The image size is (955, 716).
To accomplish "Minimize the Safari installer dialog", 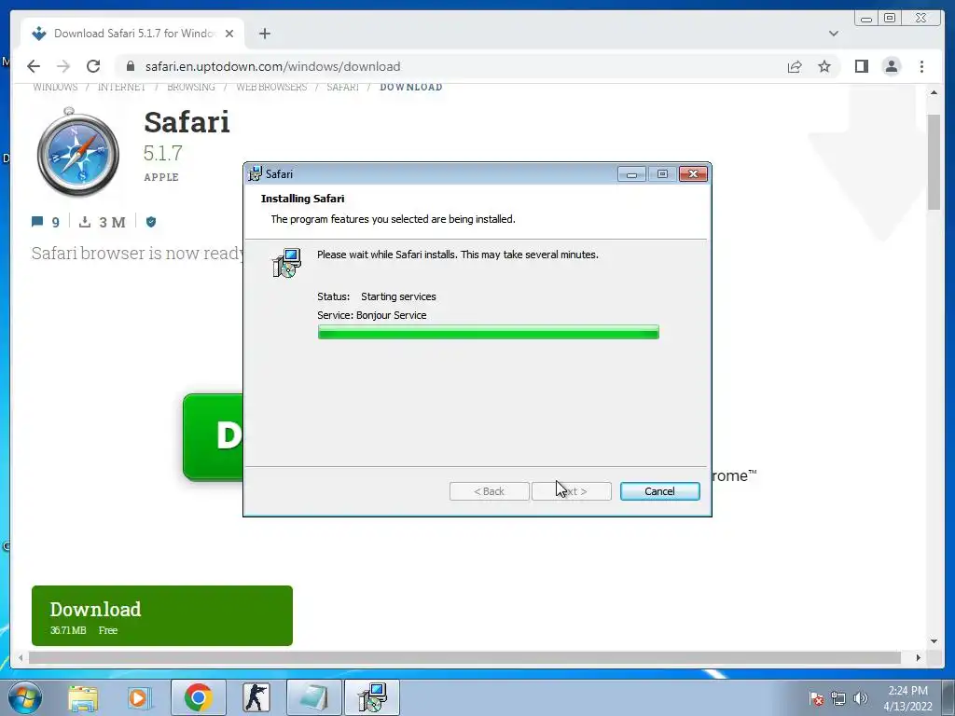I will [631, 174].
